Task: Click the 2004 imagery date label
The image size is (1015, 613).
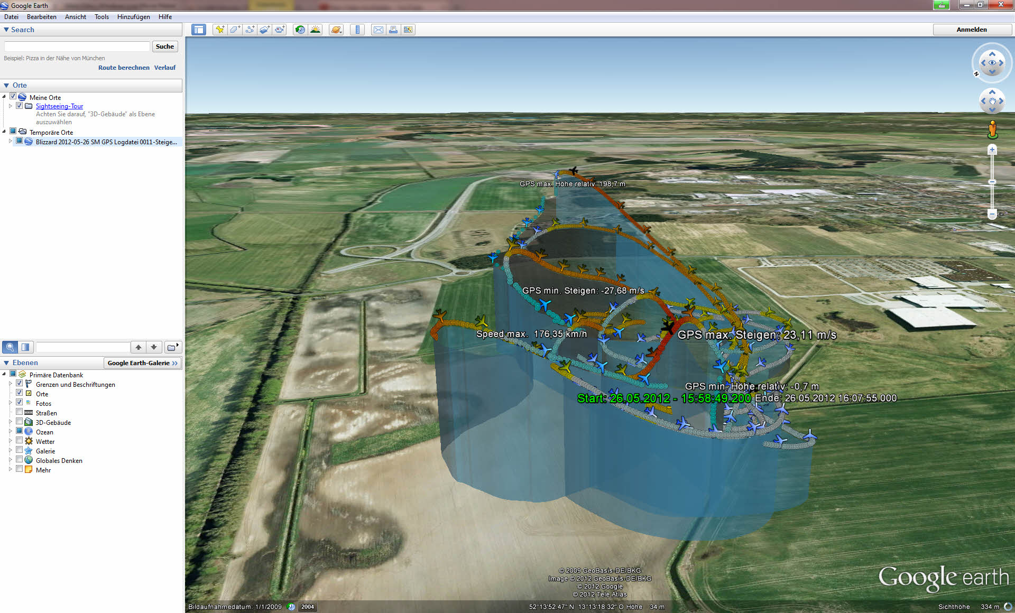Action: (x=308, y=607)
